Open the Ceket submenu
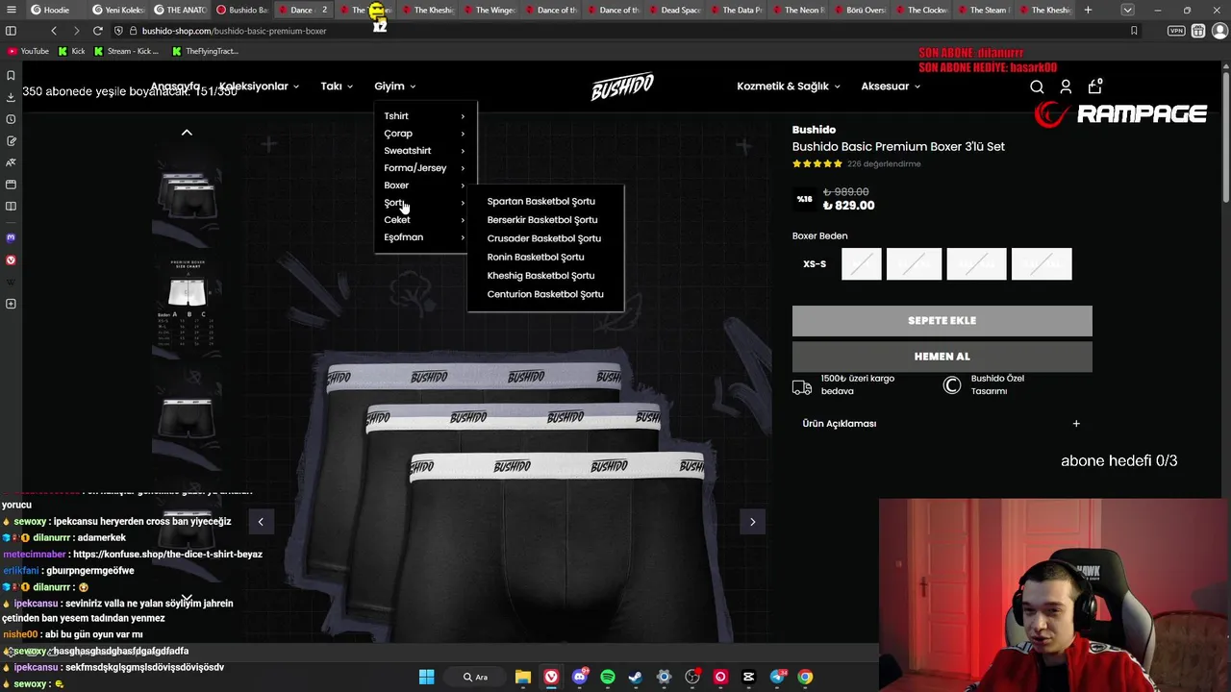The image size is (1231, 692). [x=424, y=220]
